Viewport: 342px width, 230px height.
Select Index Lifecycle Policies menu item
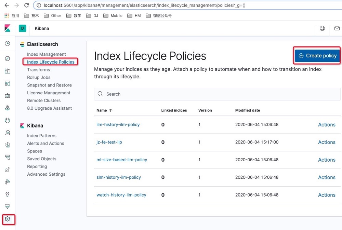tap(51, 62)
